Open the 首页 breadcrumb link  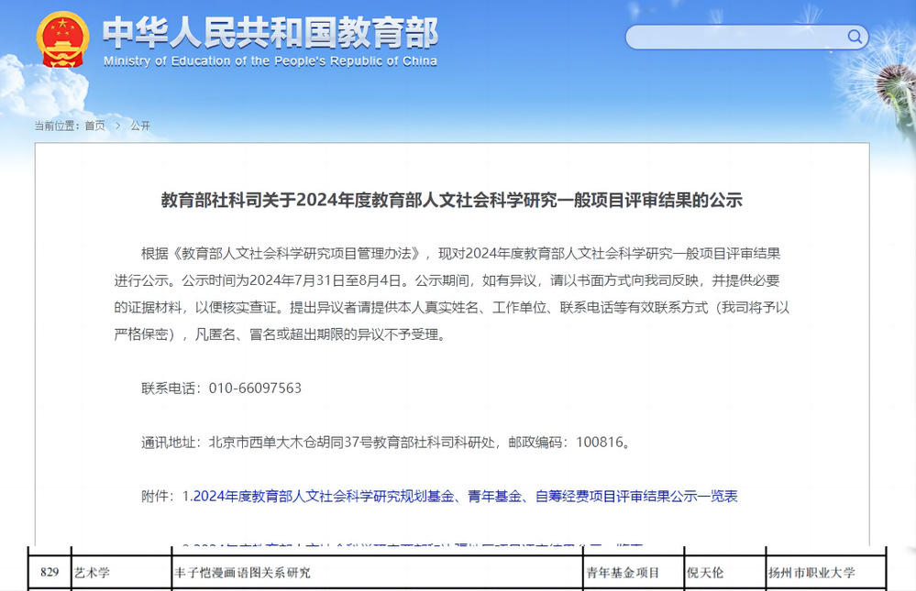(x=94, y=126)
